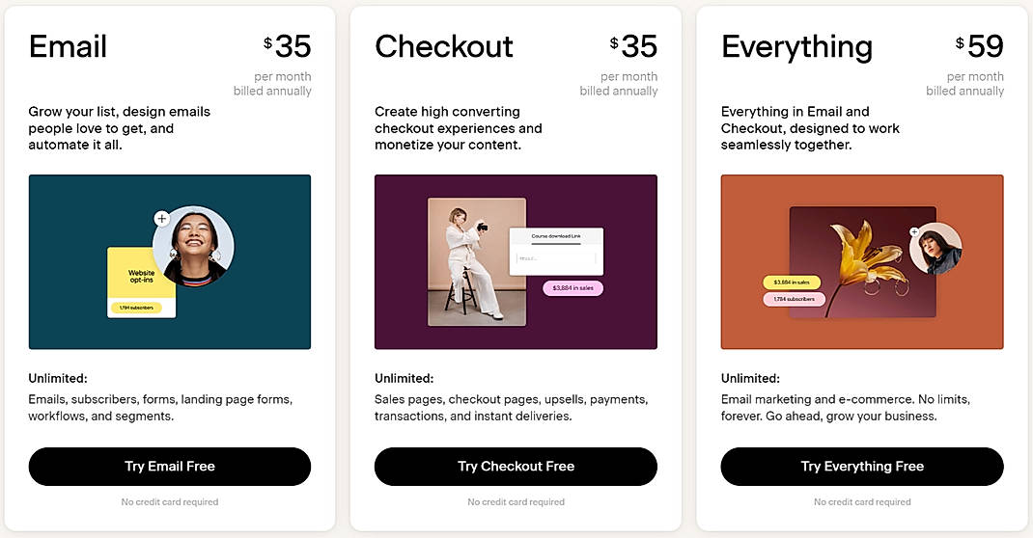Click the plus icon on the Everything plan illustration
The width and height of the screenshot is (1033, 538).
coord(913,231)
